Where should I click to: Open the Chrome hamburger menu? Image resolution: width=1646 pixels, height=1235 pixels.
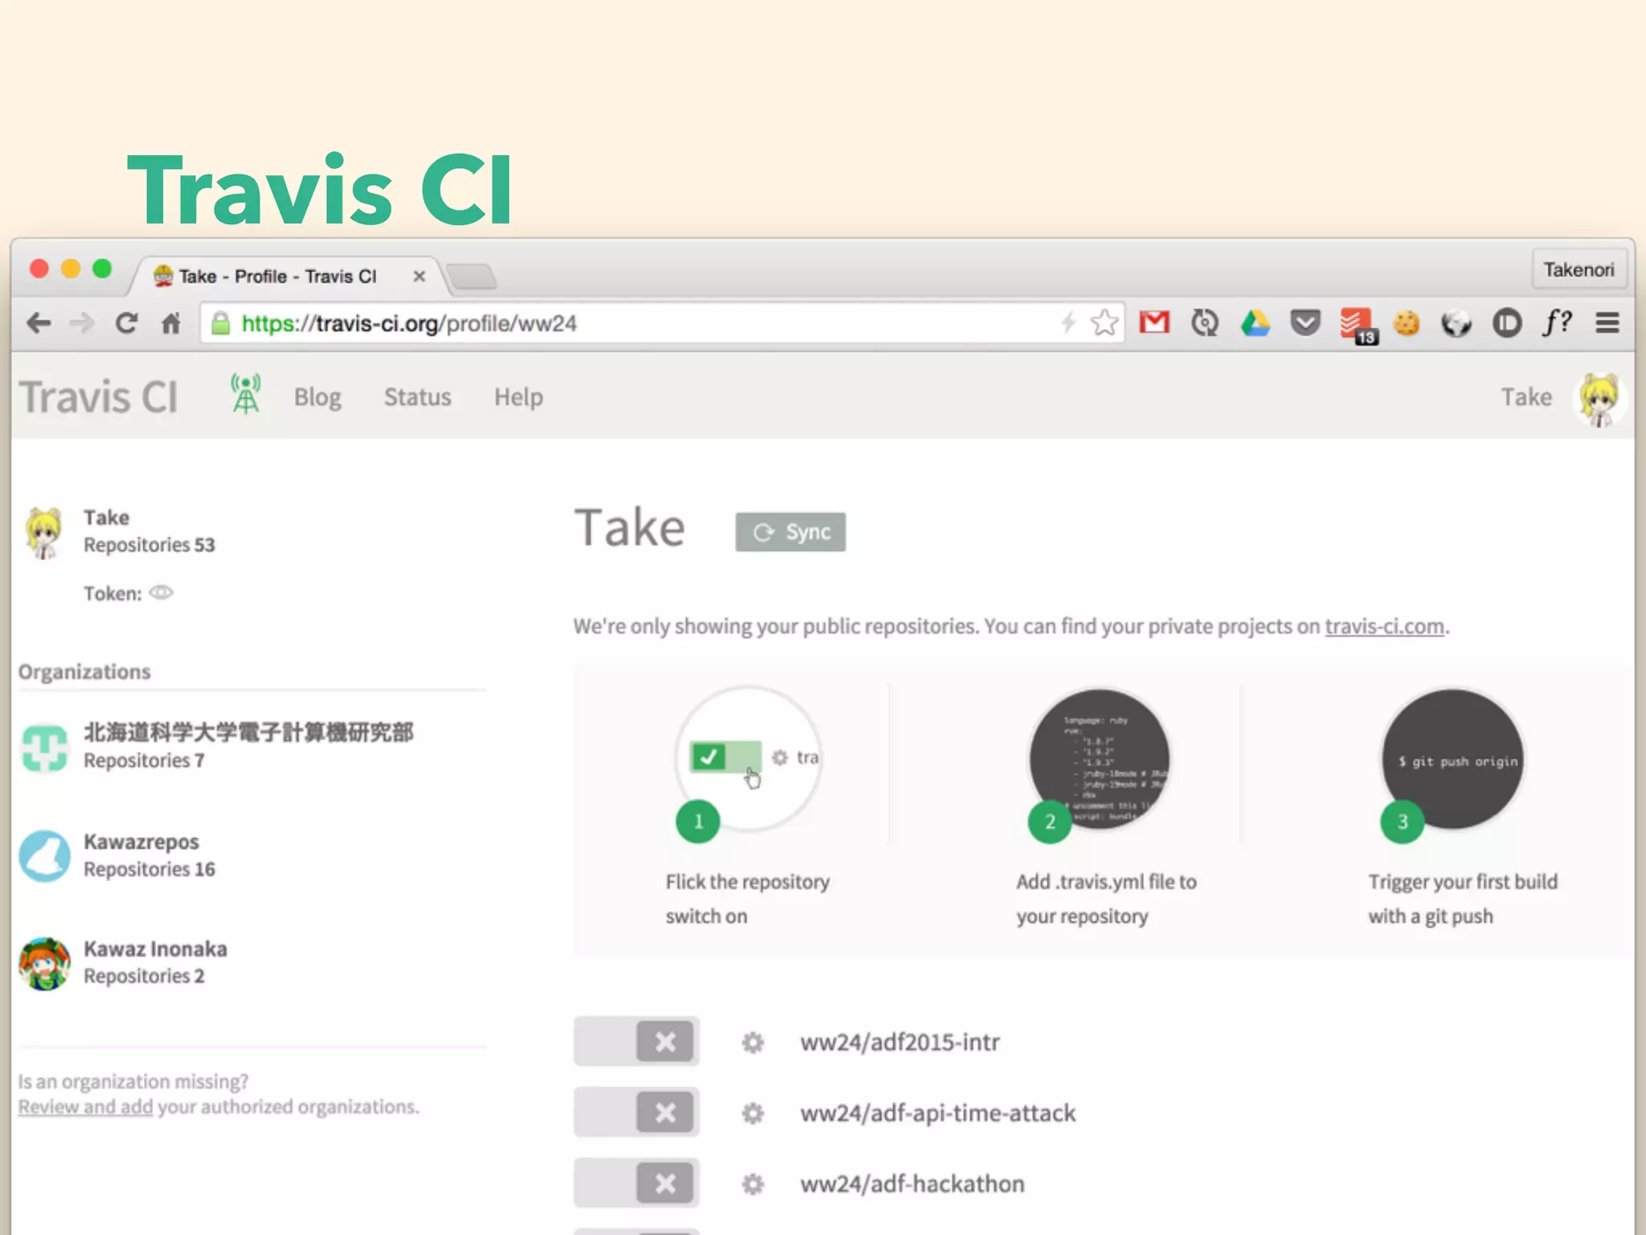click(1607, 323)
